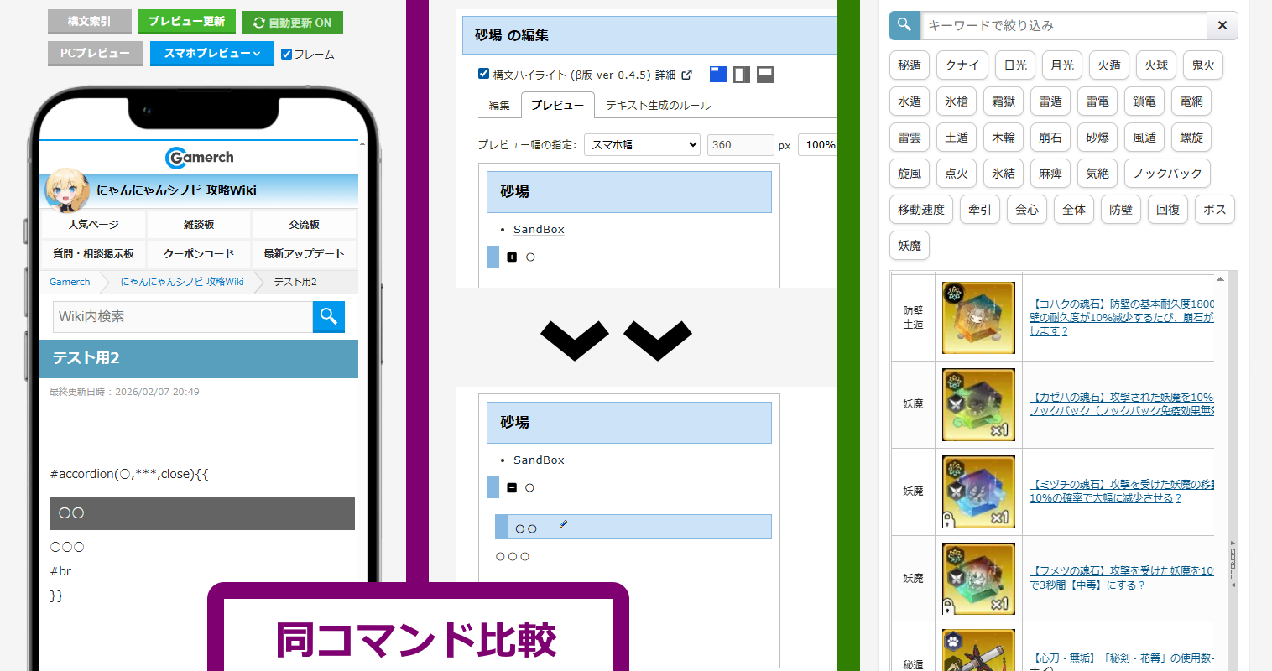The width and height of the screenshot is (1272, 671).
Task: Switch to the 編集 tab
Action: (x=499, y=106)
